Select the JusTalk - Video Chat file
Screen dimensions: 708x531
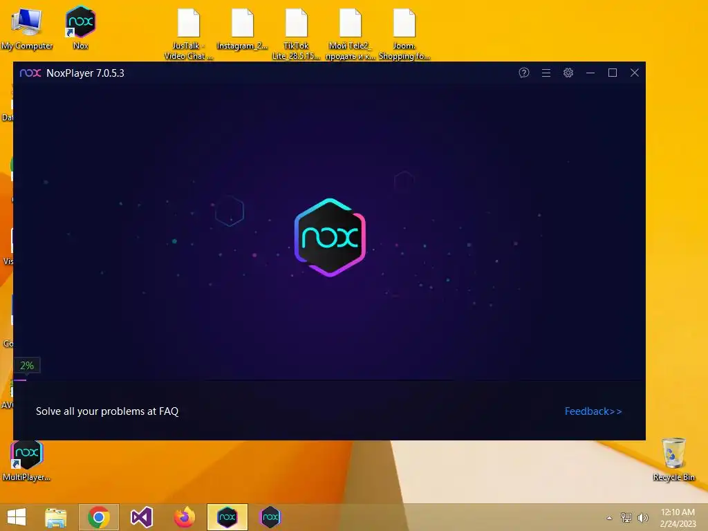tap(188, 34)
